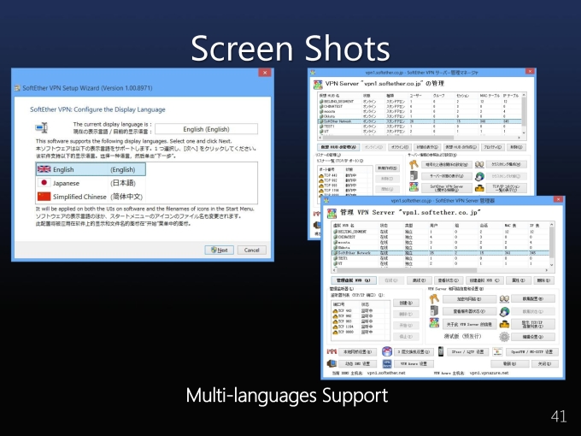
Task: Click the local bridge icon in the Chinese window
Action: pos(332,351)
